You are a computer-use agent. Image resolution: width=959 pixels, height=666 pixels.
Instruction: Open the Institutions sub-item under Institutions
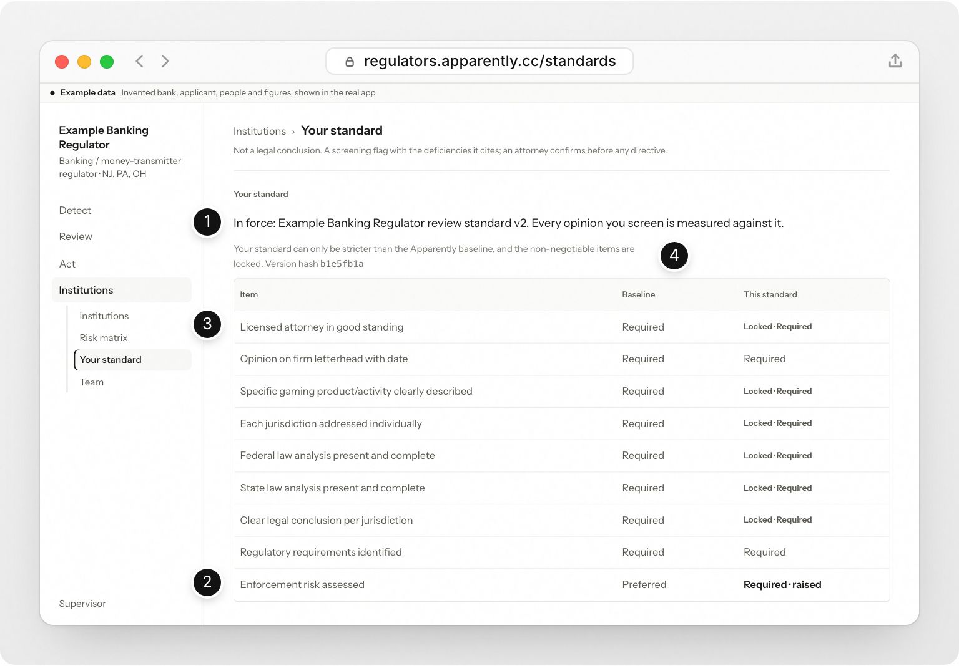(104, 316)
